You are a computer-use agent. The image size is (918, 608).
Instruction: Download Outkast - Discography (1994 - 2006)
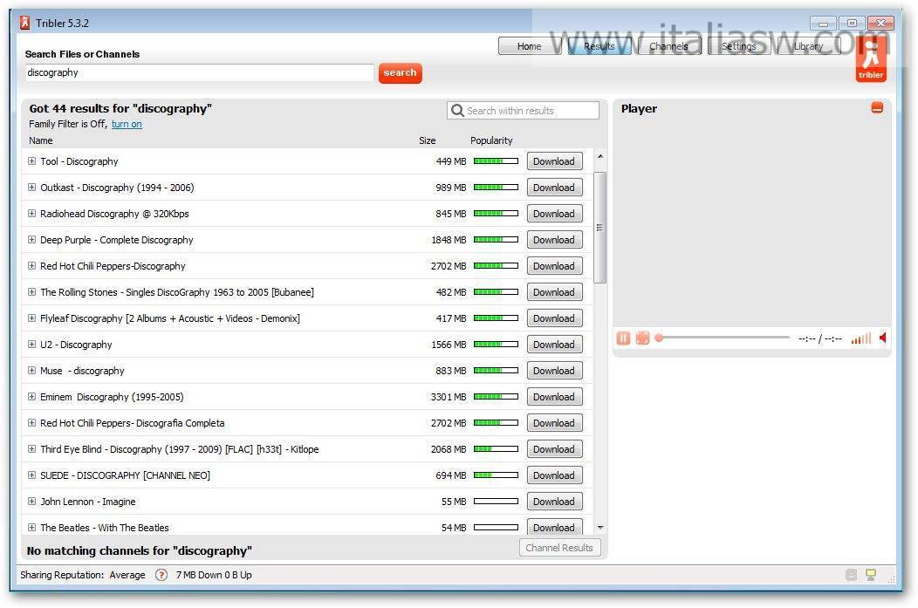pos(554,188)
